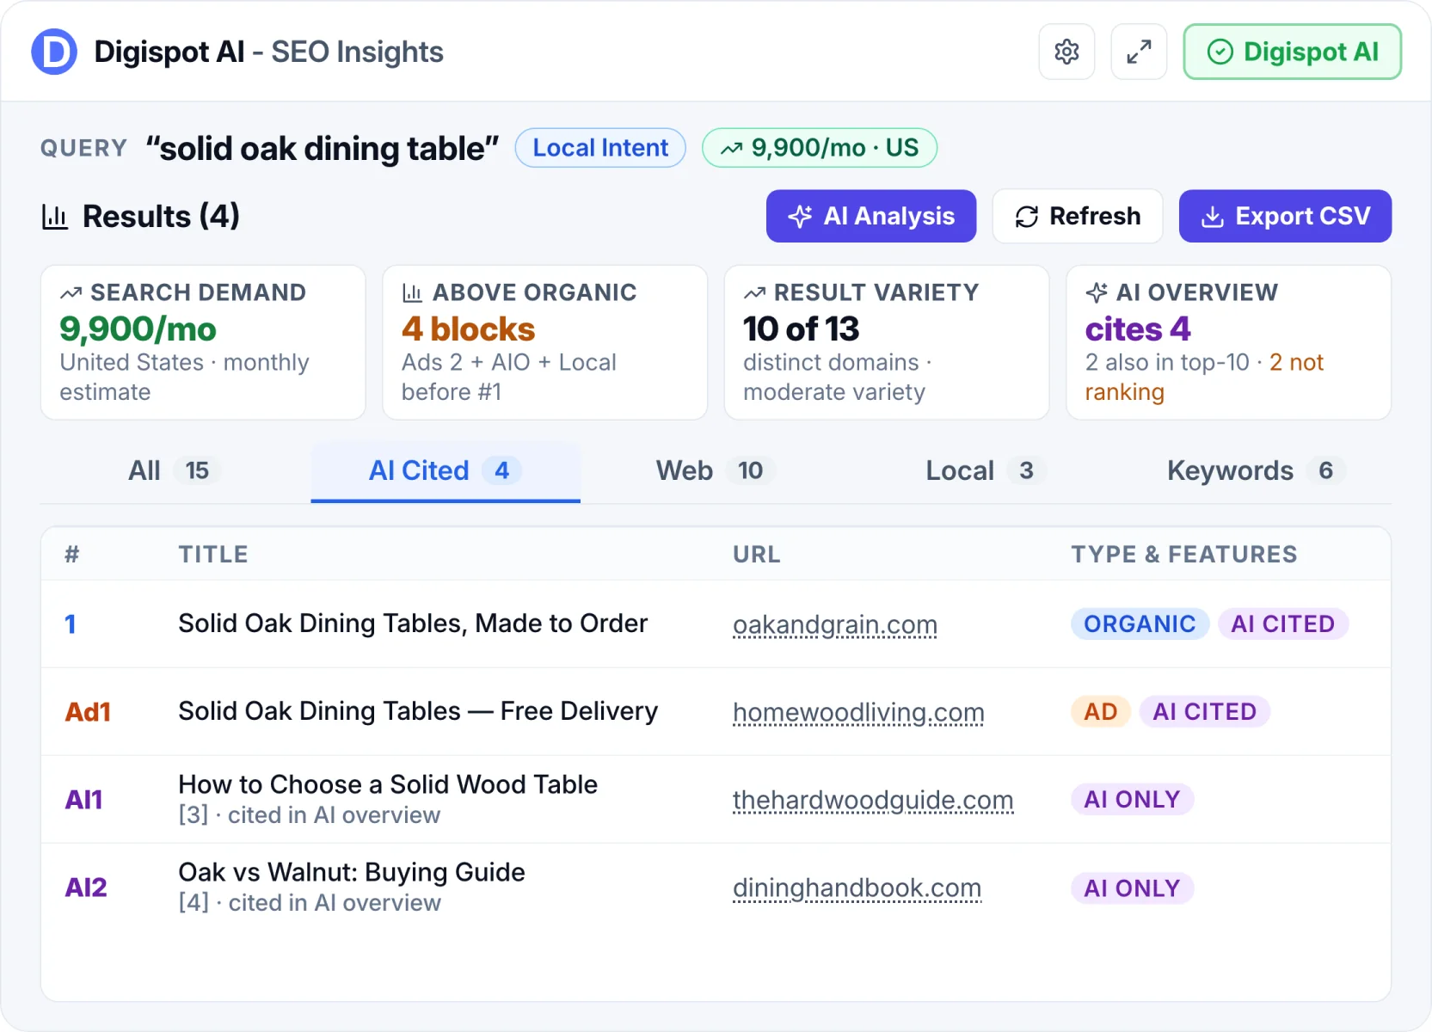Click the AI Overview sparkle icon
Image resolution: width=1432 pixels, height=1032 pixels.
(1097, 292)
